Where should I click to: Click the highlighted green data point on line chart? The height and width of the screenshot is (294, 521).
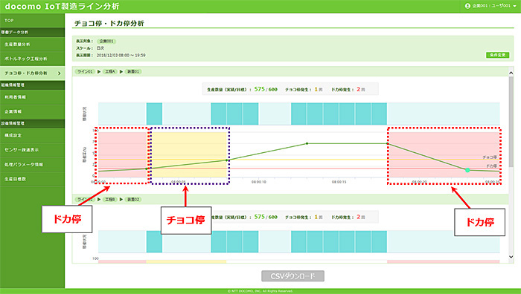click(467, 170)
